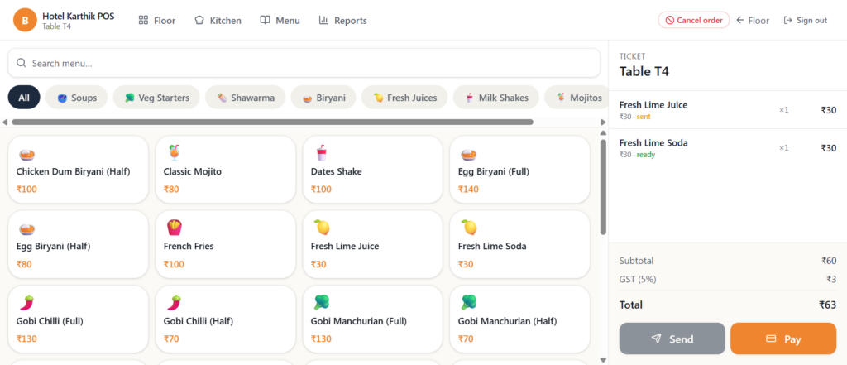Click the Classic Mojito cocktail icon
This screenshot has width=847, height=365.
pyautogui.click(x=174, y=154)
